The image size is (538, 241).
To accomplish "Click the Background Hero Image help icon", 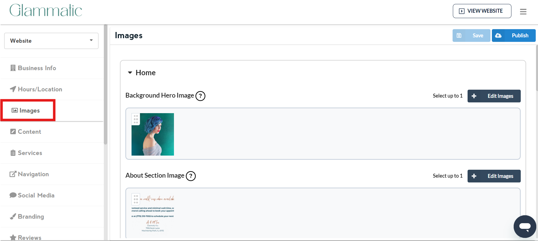I will pyautogui.click(x=200, y=96).
